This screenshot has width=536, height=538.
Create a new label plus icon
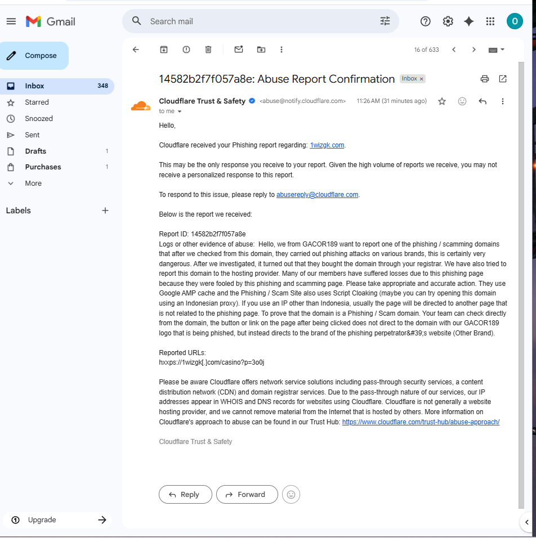[x=105, y=210]
